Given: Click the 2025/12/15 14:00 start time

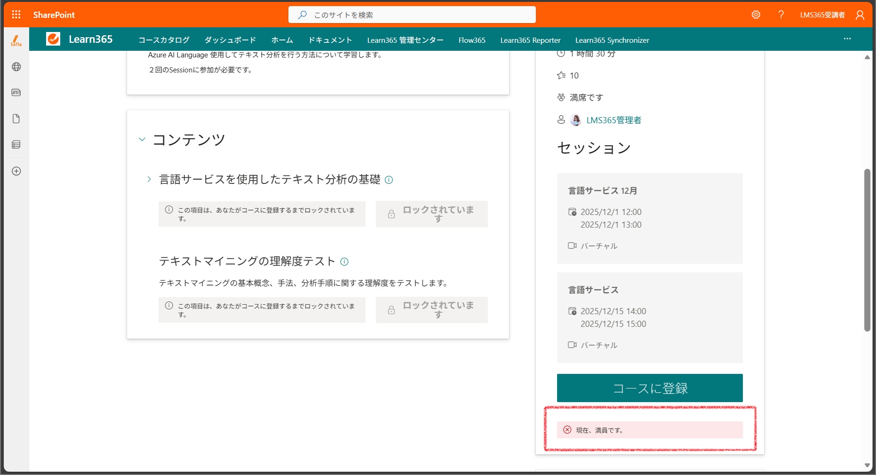Looking at the screenshot, I should pyautogui.click(x=613, y=311).
